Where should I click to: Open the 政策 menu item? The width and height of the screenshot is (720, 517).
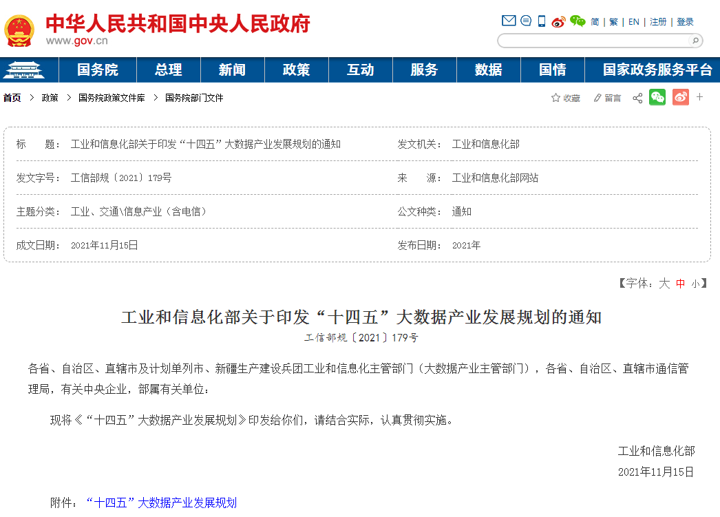[x=296, y=70]
